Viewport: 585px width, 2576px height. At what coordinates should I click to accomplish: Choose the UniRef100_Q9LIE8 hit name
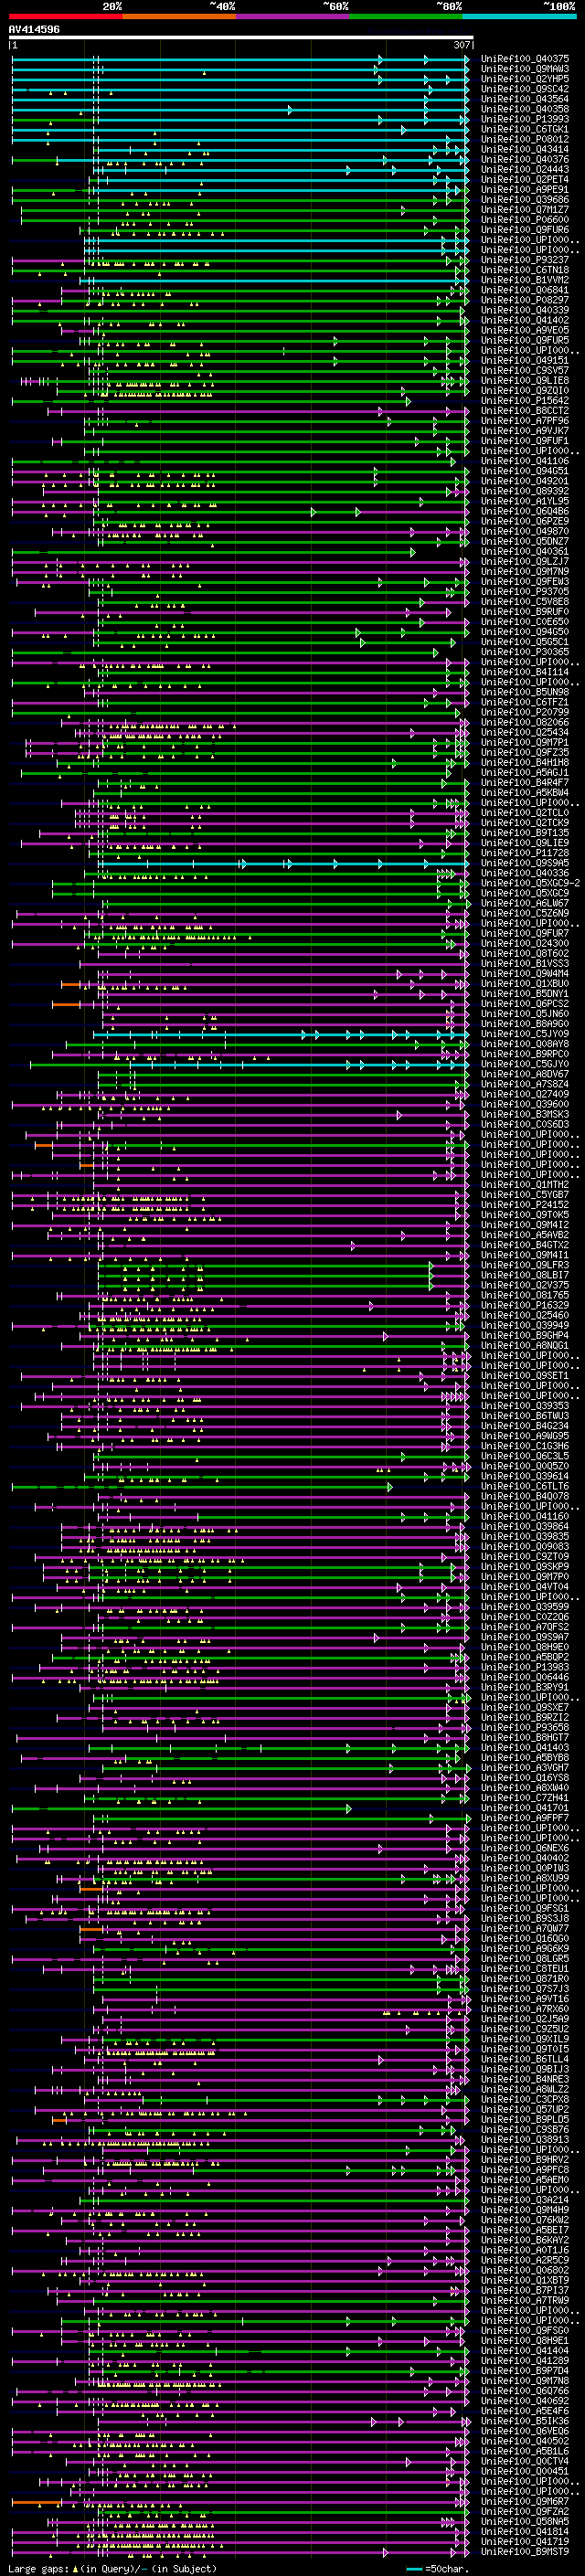pos(525,380)
